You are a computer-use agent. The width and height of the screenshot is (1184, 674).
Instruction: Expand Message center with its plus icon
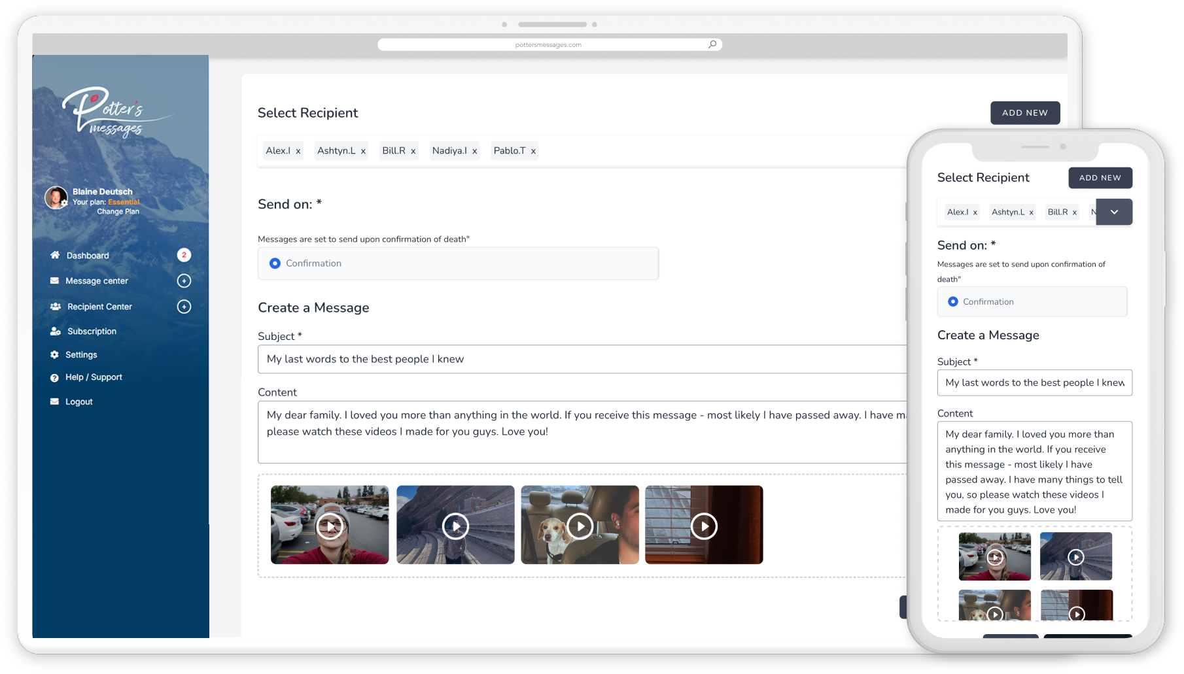click(184, 280)
